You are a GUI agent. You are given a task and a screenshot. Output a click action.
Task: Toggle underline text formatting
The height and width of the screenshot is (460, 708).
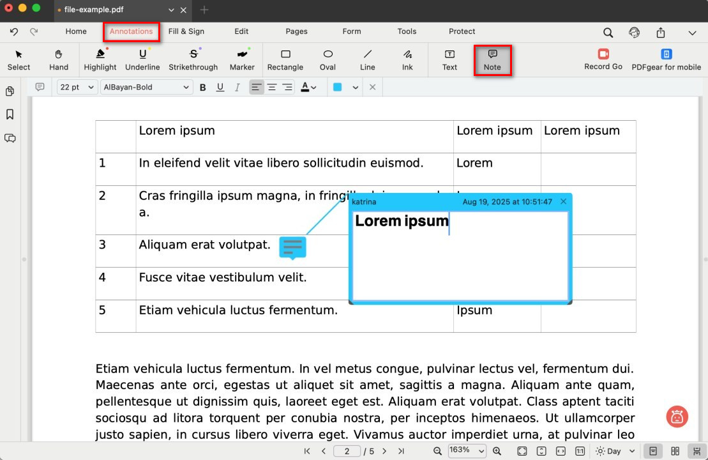coord(220,88)
